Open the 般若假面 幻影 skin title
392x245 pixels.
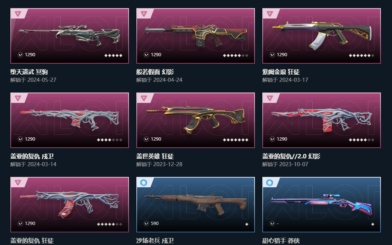(155, 72)
